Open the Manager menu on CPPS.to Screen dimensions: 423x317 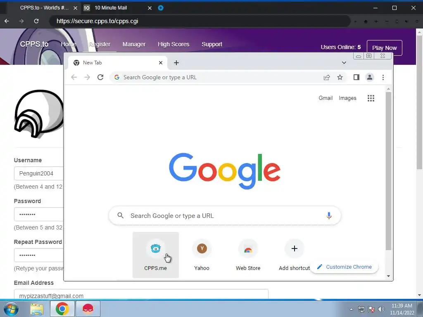pos(134,44)
